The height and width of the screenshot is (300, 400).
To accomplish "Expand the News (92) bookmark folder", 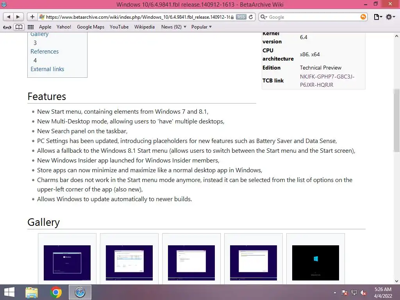I will click(174, 27).
